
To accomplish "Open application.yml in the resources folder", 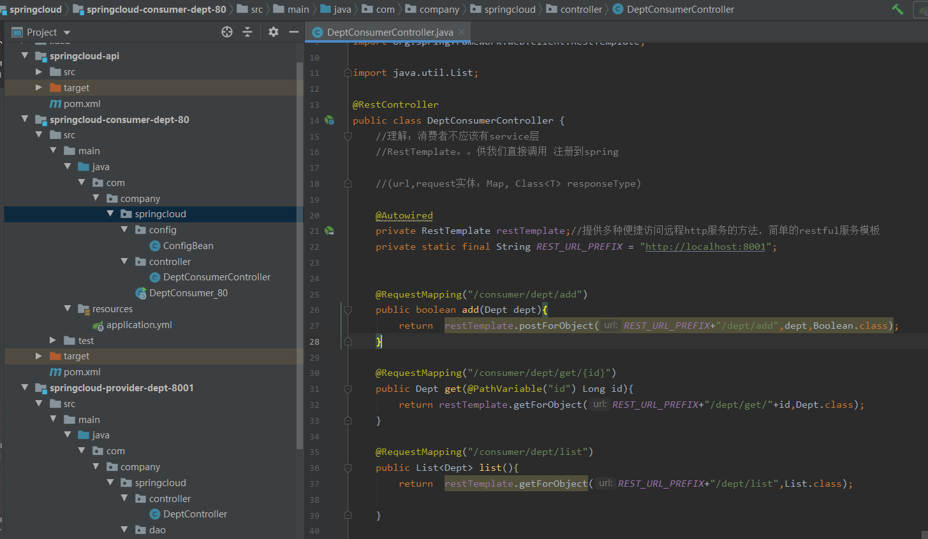I will 138,325.
